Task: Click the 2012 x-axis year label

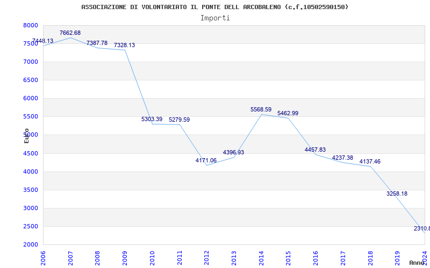Action: pyautogui.click(x=206, y=258)
